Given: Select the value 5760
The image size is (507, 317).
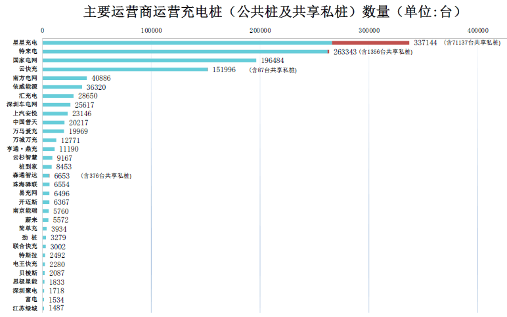Looking at the screenshot, I should 61,211.
